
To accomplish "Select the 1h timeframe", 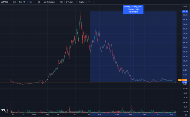I will click(x=24, y=2).
